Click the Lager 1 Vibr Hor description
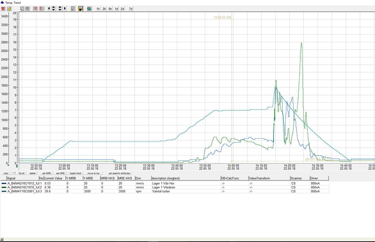The image size is (375, 242). [x=163, y=183]
